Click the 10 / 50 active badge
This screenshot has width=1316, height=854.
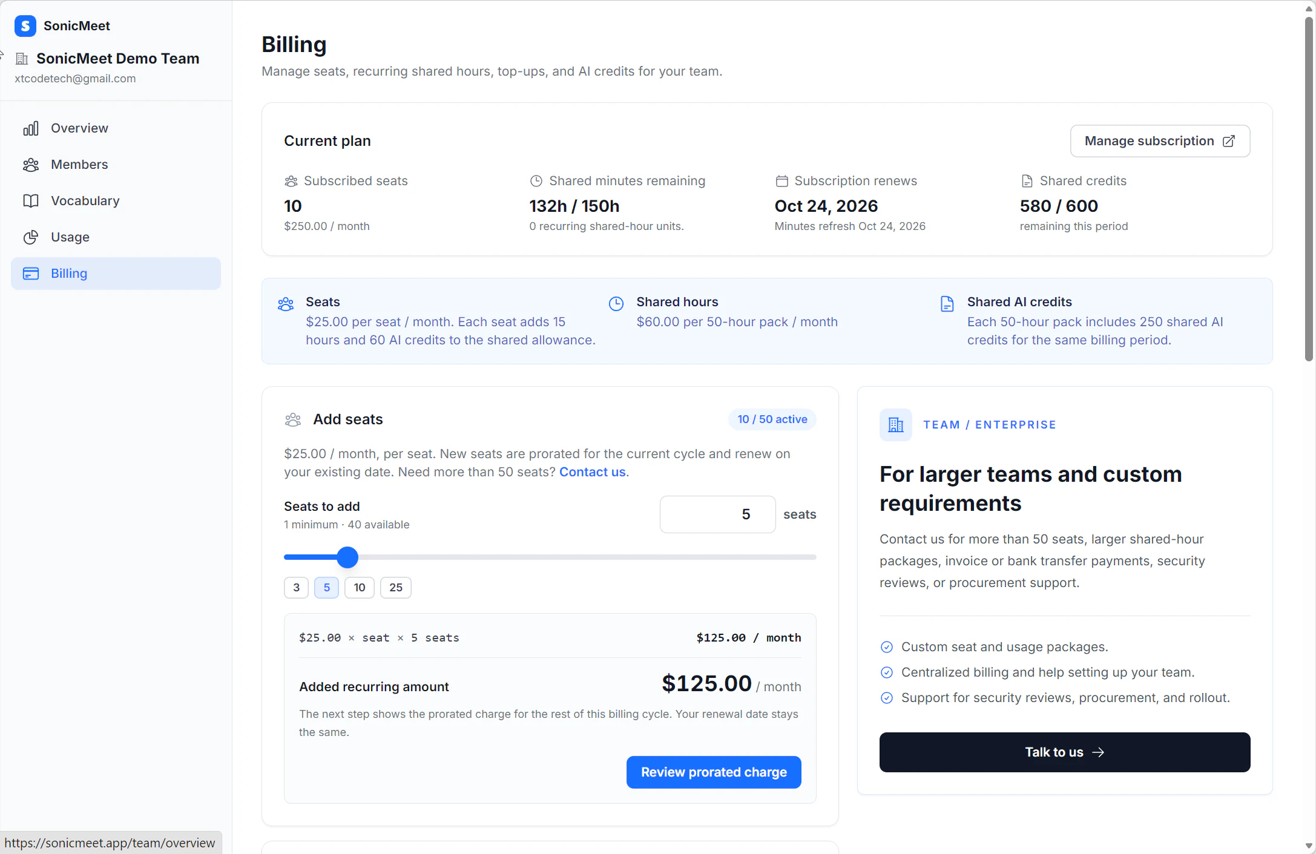(x=772, y=419)
